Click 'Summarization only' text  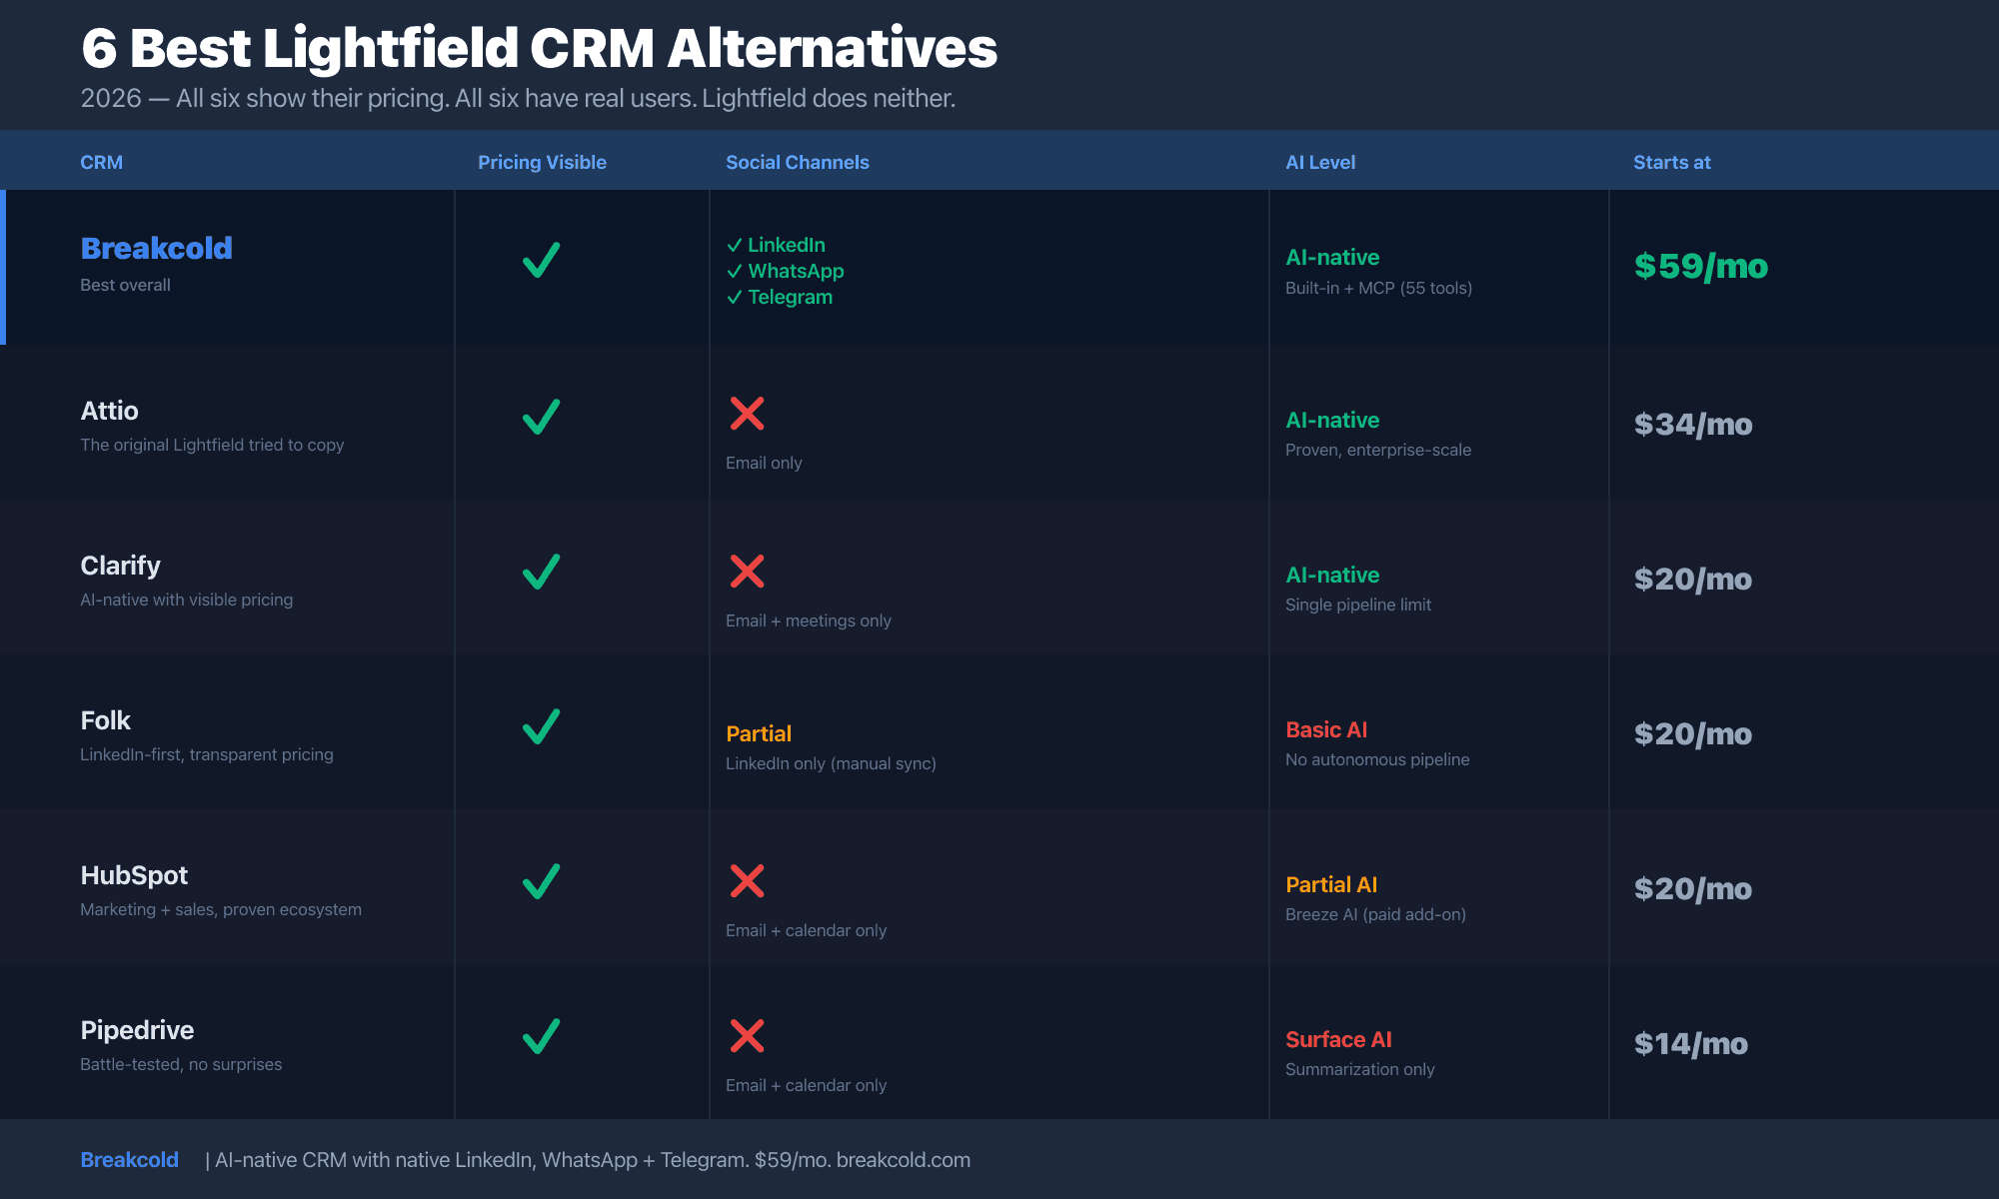click(1359, 1069)
